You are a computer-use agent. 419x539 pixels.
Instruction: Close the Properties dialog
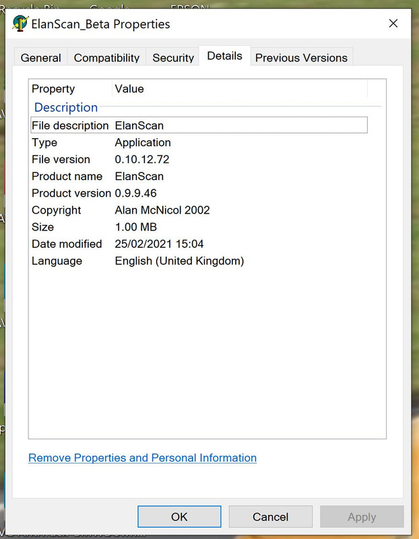[393, 24]
